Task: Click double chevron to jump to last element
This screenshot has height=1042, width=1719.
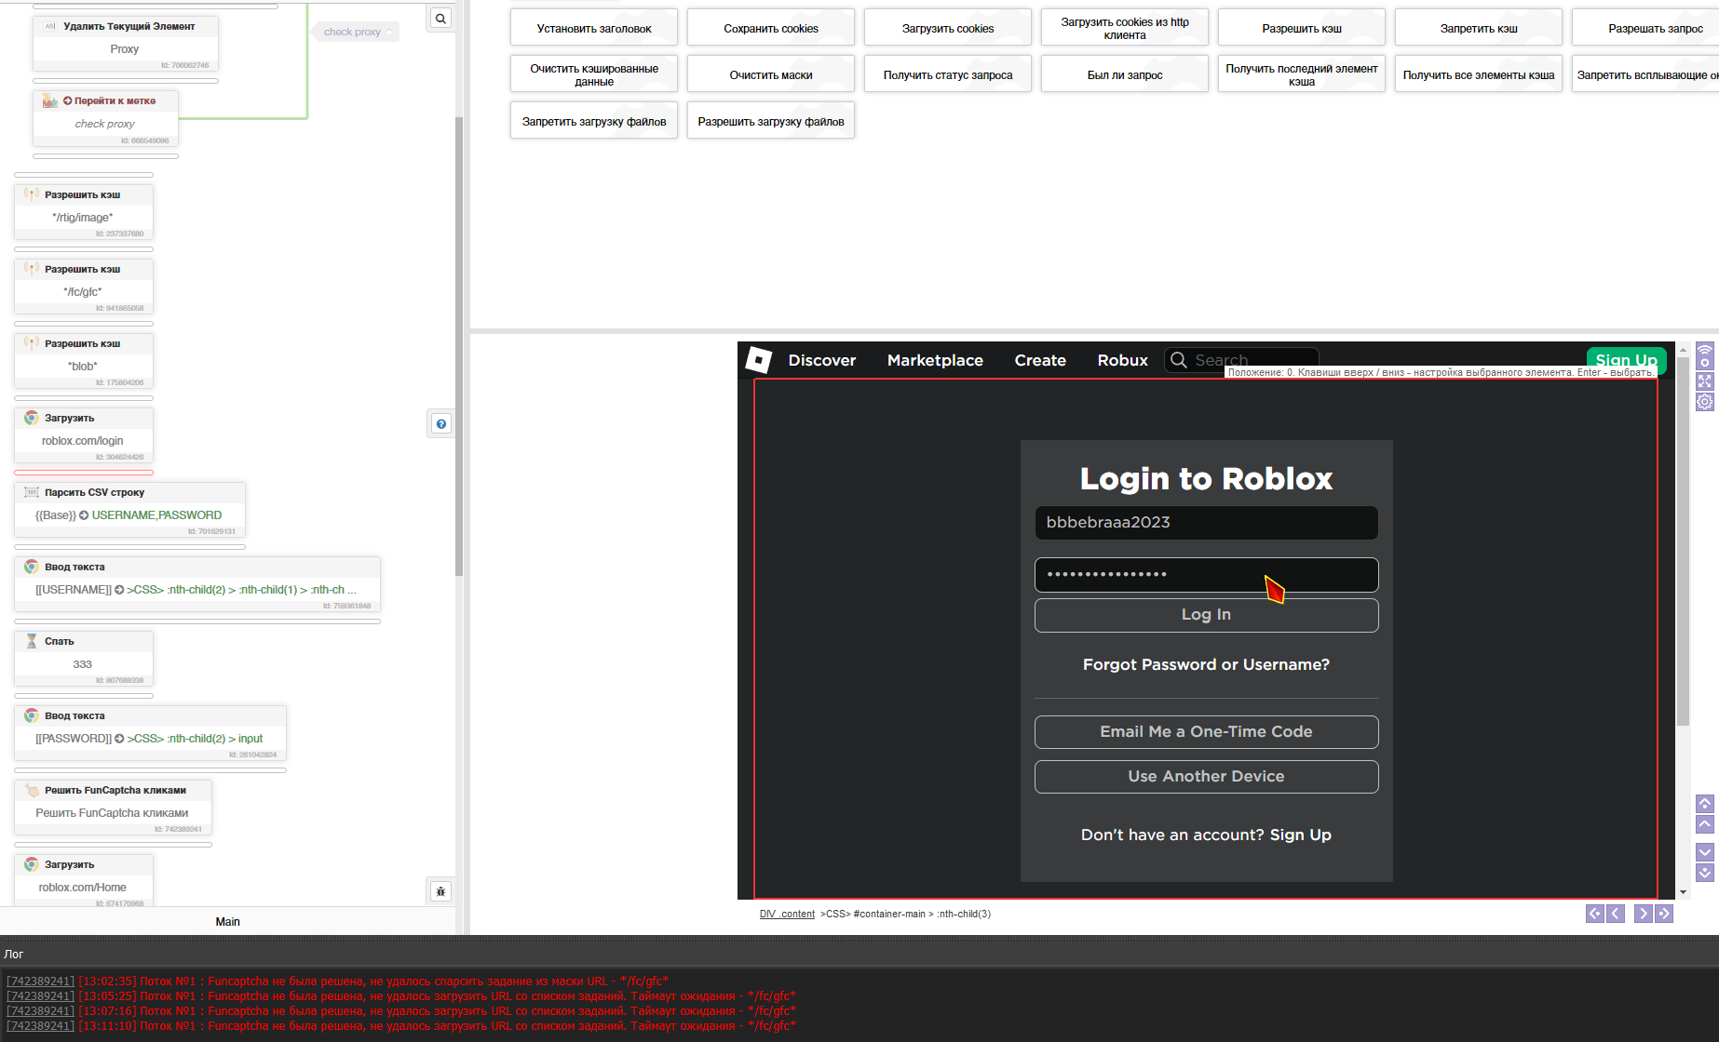Action: pyautogui.click(x=1665, y=914)
